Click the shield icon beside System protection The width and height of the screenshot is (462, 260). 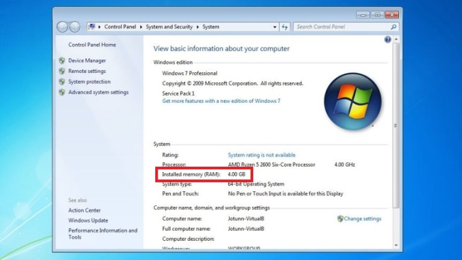coord(62,82)
